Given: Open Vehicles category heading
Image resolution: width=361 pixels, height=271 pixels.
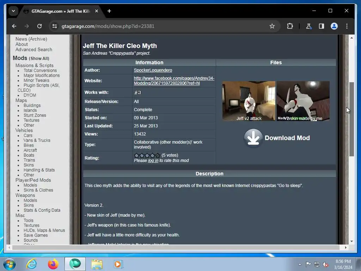Looking at the screenshot, I should 24,131.
